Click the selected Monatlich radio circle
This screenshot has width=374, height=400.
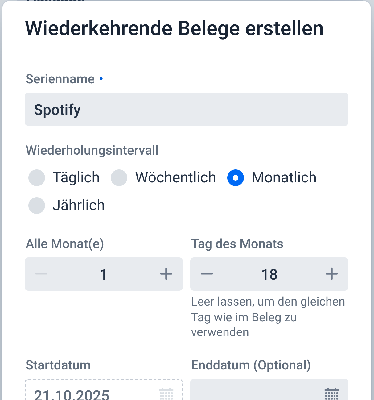coord(236,178)
